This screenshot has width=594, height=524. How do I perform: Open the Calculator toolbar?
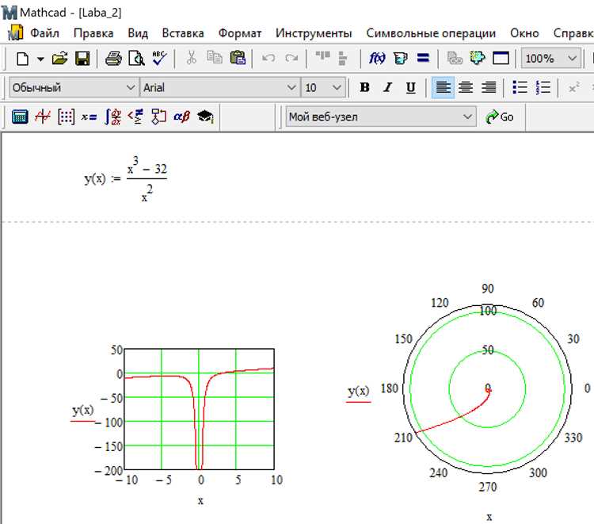tap(20, 117)
